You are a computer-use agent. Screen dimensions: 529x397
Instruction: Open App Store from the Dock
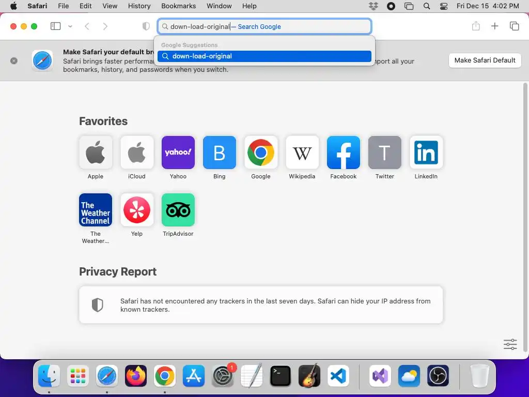194,376
